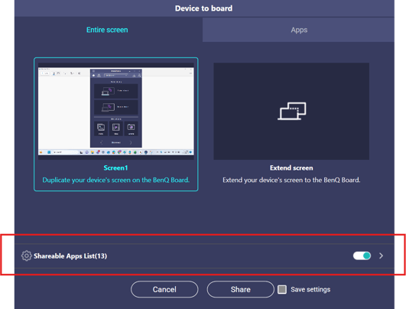Switch to the Apps tab

[x=298, y=30]
